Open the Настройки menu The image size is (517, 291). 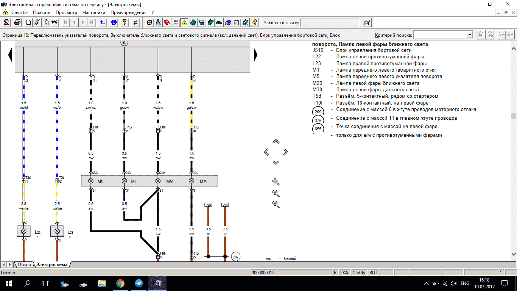94,12
